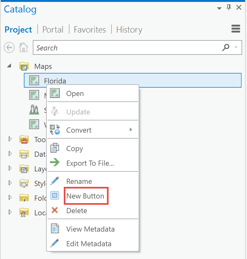Image resolution: width=247 pixels, height=259 pixels.
Task: Click the back arrow navigation icon
Action: click(9, 48)
